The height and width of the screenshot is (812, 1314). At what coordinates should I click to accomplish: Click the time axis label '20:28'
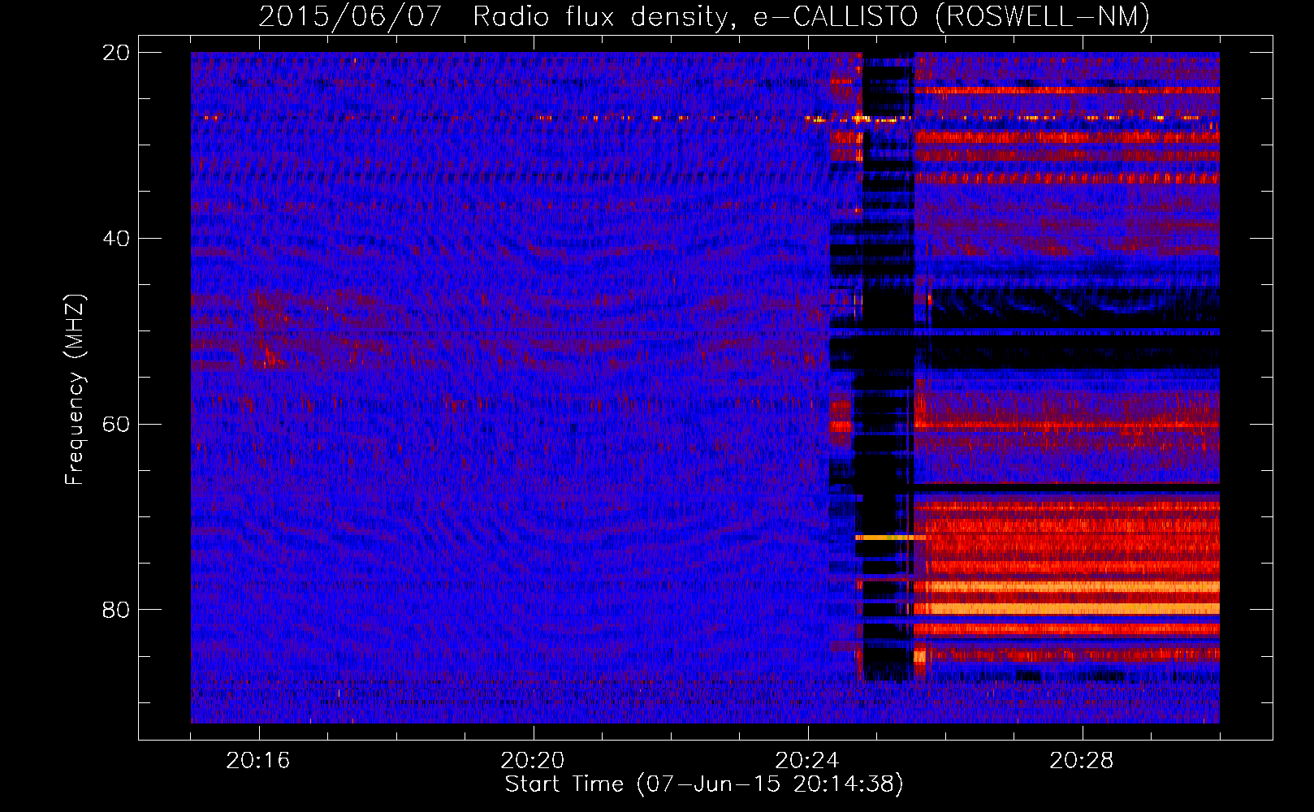tap(1082, 761)
